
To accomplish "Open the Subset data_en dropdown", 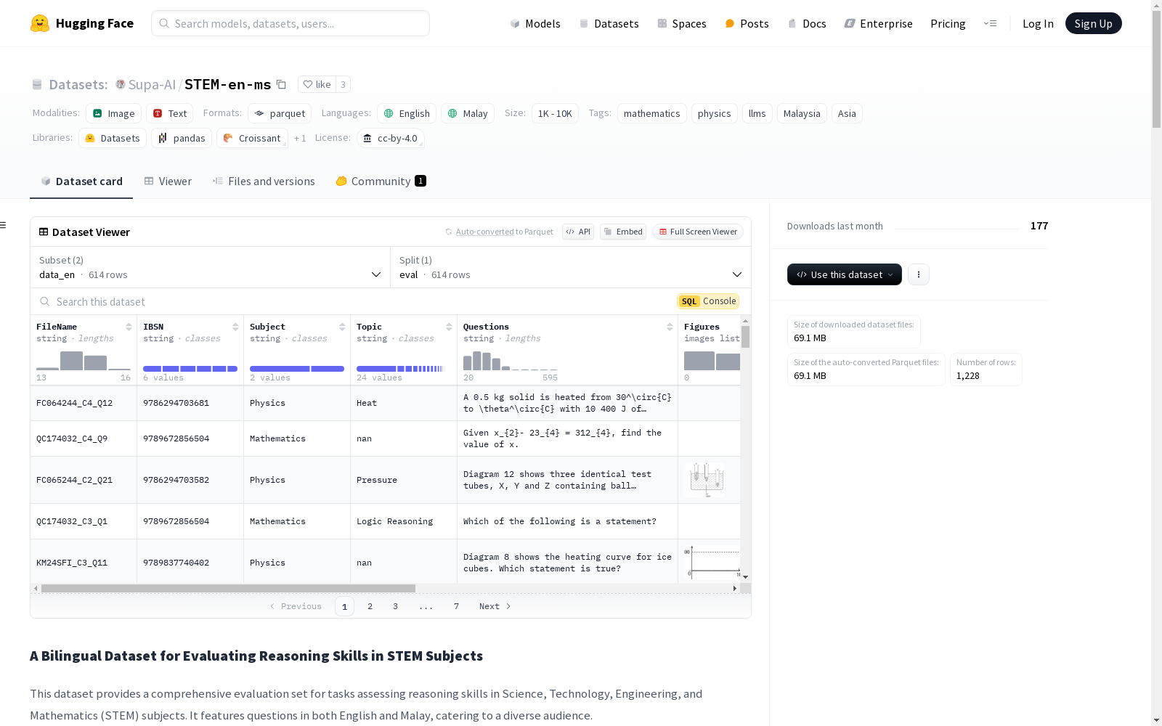I will tap(211, 267).
